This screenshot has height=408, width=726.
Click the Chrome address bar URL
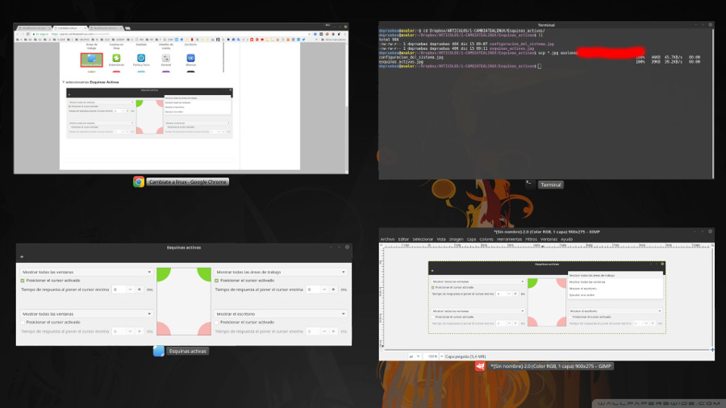81,34
